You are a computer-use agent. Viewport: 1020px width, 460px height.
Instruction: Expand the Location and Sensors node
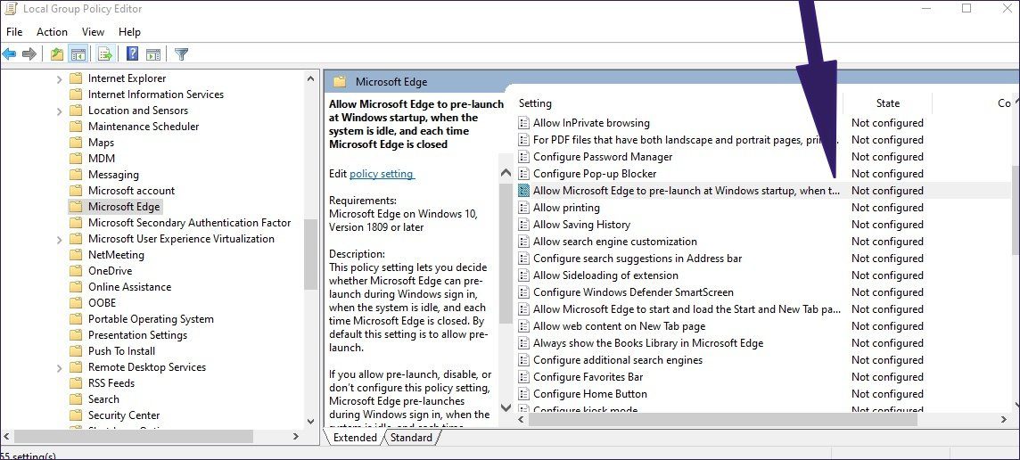coord(59,111)
